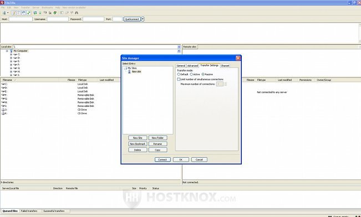Open the Bookmarks menu

(47, 8)
